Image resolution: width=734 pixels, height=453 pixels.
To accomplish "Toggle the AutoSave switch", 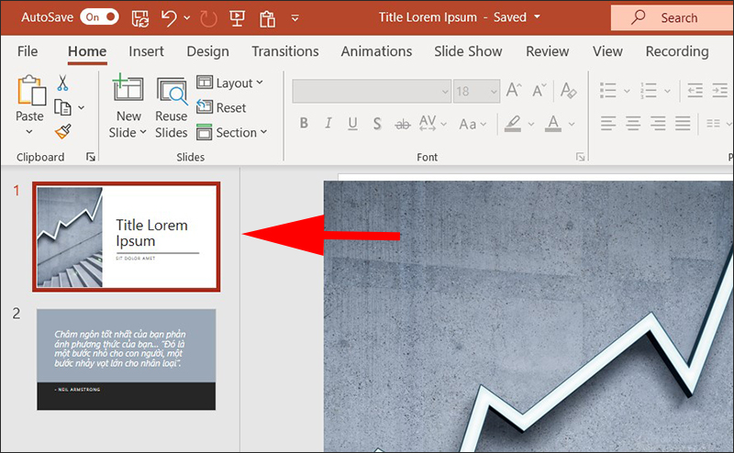I will pyautogui.click(x=99, y=17).
